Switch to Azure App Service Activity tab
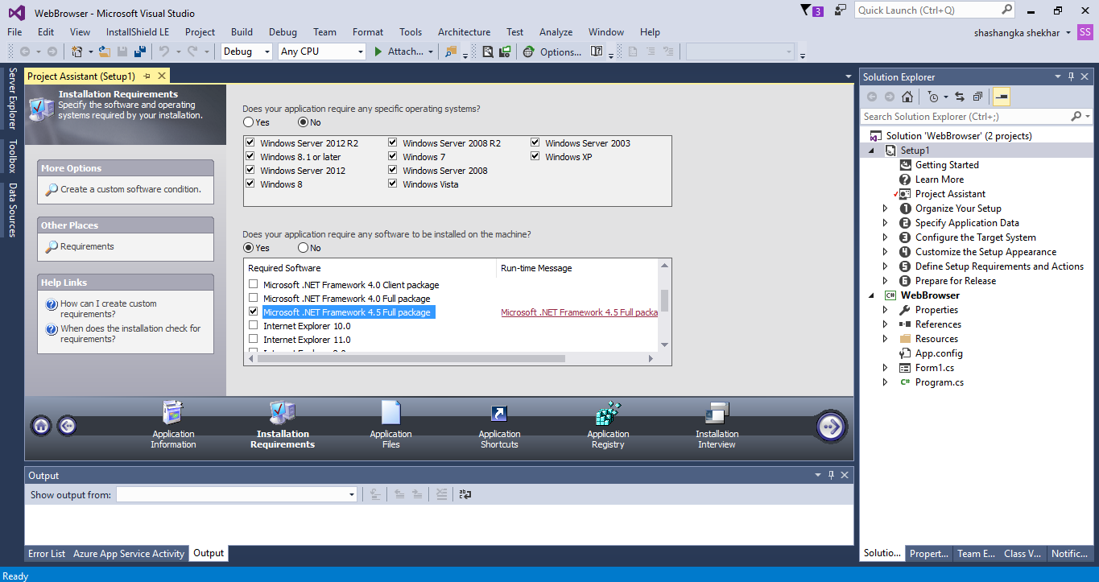This screenshot has width=1099, height=582. [129, 554]
